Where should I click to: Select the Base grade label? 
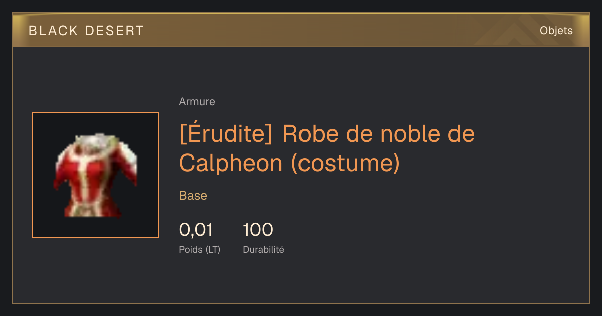193,196
